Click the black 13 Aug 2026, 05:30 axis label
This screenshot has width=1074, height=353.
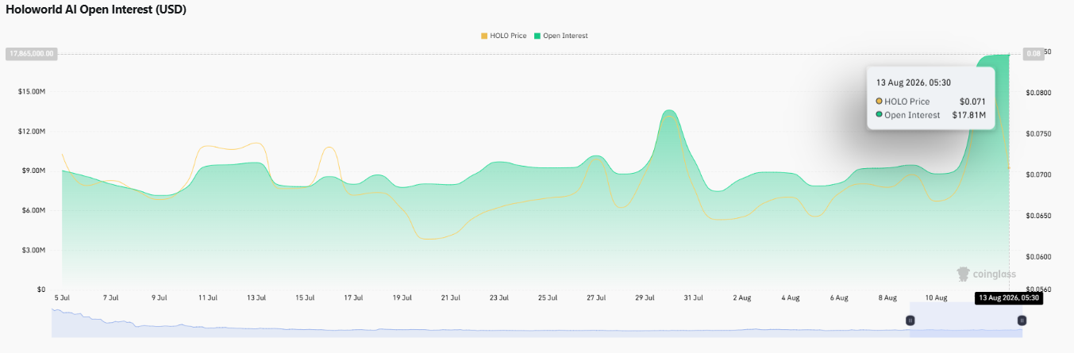[1008, 298]
